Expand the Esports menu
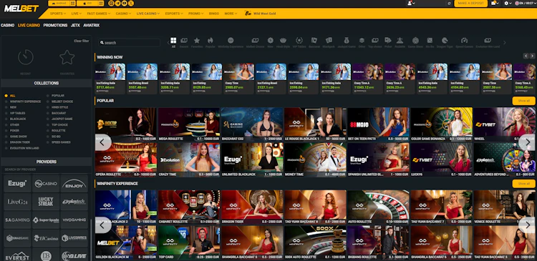This screenshot has width=537, height=261. tap(174, 14)
